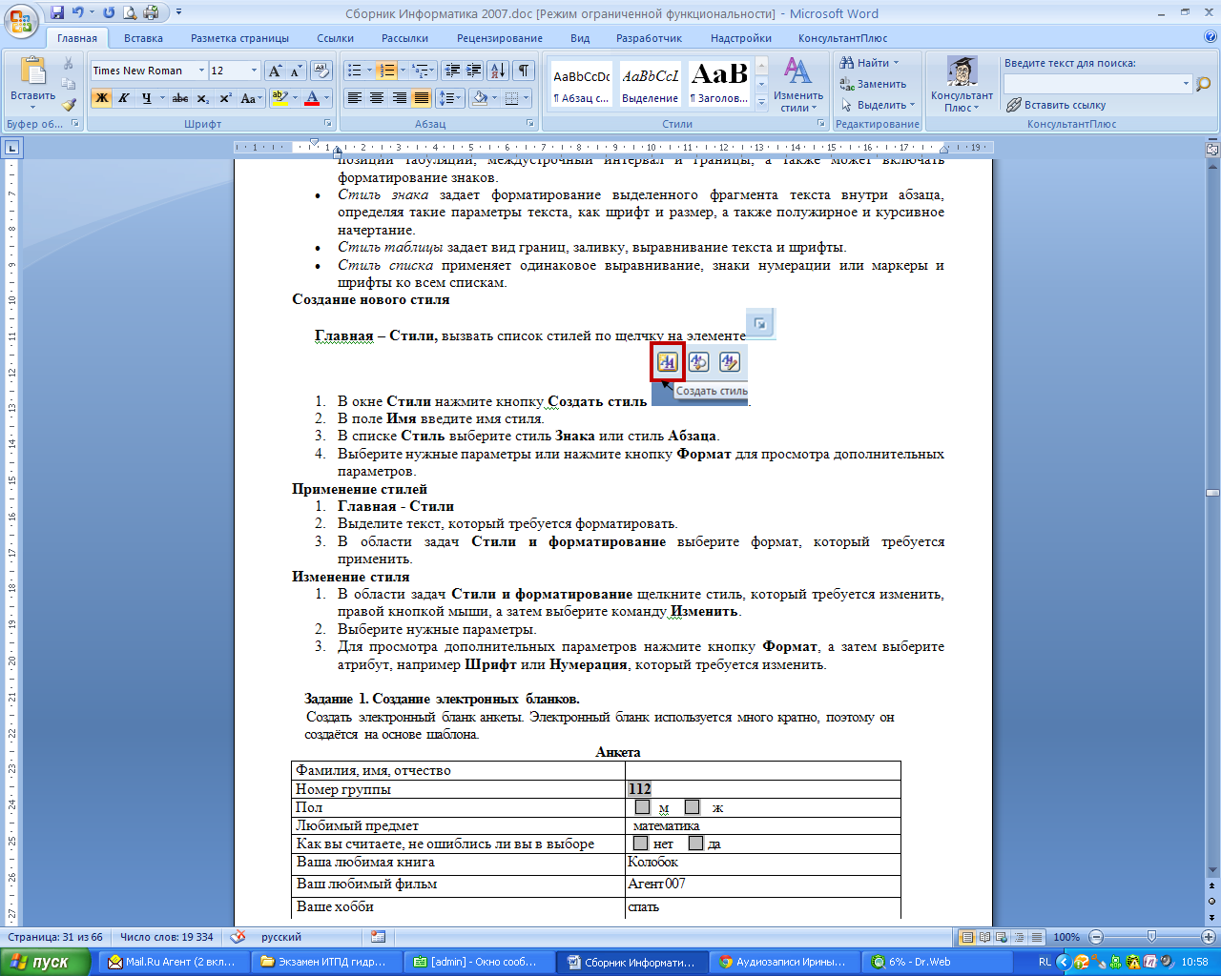Sort text with the A-Я sort icon
The height and width of the screenshot is (976, 1221).
pyautogui.click(x=498, y=71)
